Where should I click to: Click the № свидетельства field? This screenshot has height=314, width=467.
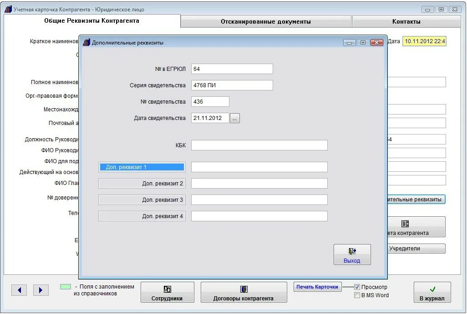click(x=210, y=102)
